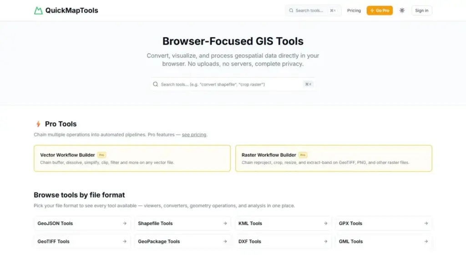The height and width of the screenshot is (262, 466).
Task: Click the header Search tools field
Action: [313, 10]
